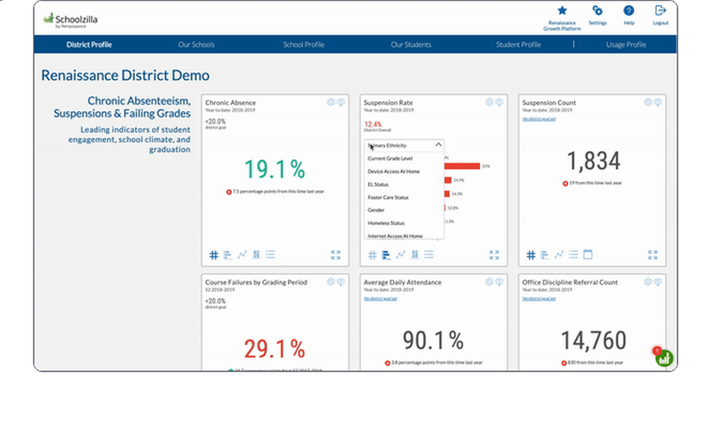Image resolution: width=707 pixels, height=436 pixels.
Task: Choose Internet Access At Home option
Action: (395, 236)
